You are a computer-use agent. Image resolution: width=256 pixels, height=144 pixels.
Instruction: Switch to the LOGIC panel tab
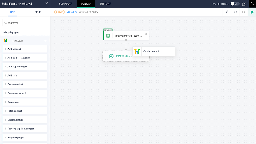tap(37, 12)
